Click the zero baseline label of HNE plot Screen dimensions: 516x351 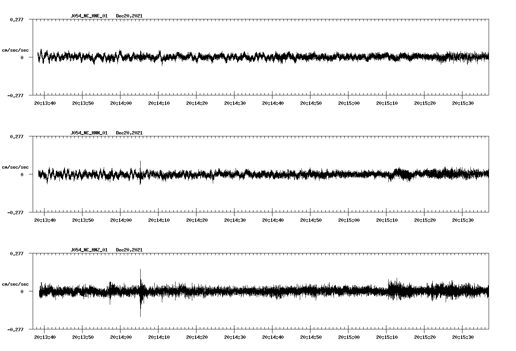click(x=22, y=57)
